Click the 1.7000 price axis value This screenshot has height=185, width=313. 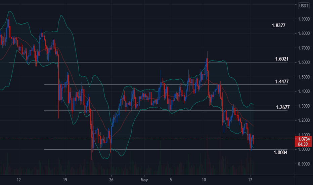pyautogui.click(x=304, y=48)
